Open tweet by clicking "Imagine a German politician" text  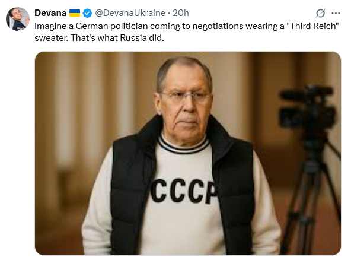(91, 26)
